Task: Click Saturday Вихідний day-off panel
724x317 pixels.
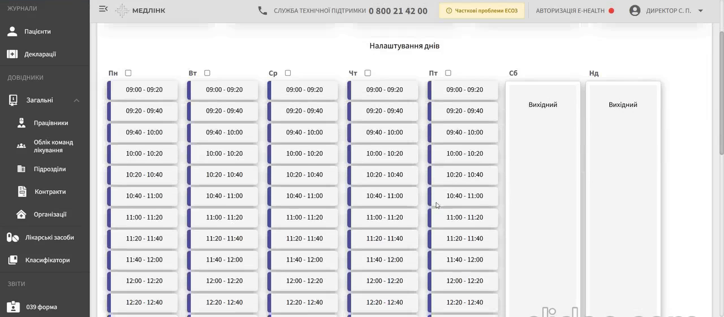Action: [543, 198]
